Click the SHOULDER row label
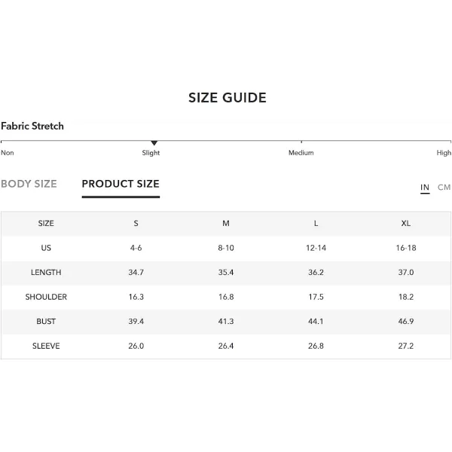Viewport: 452px width, 452px height. pos(46,297)
